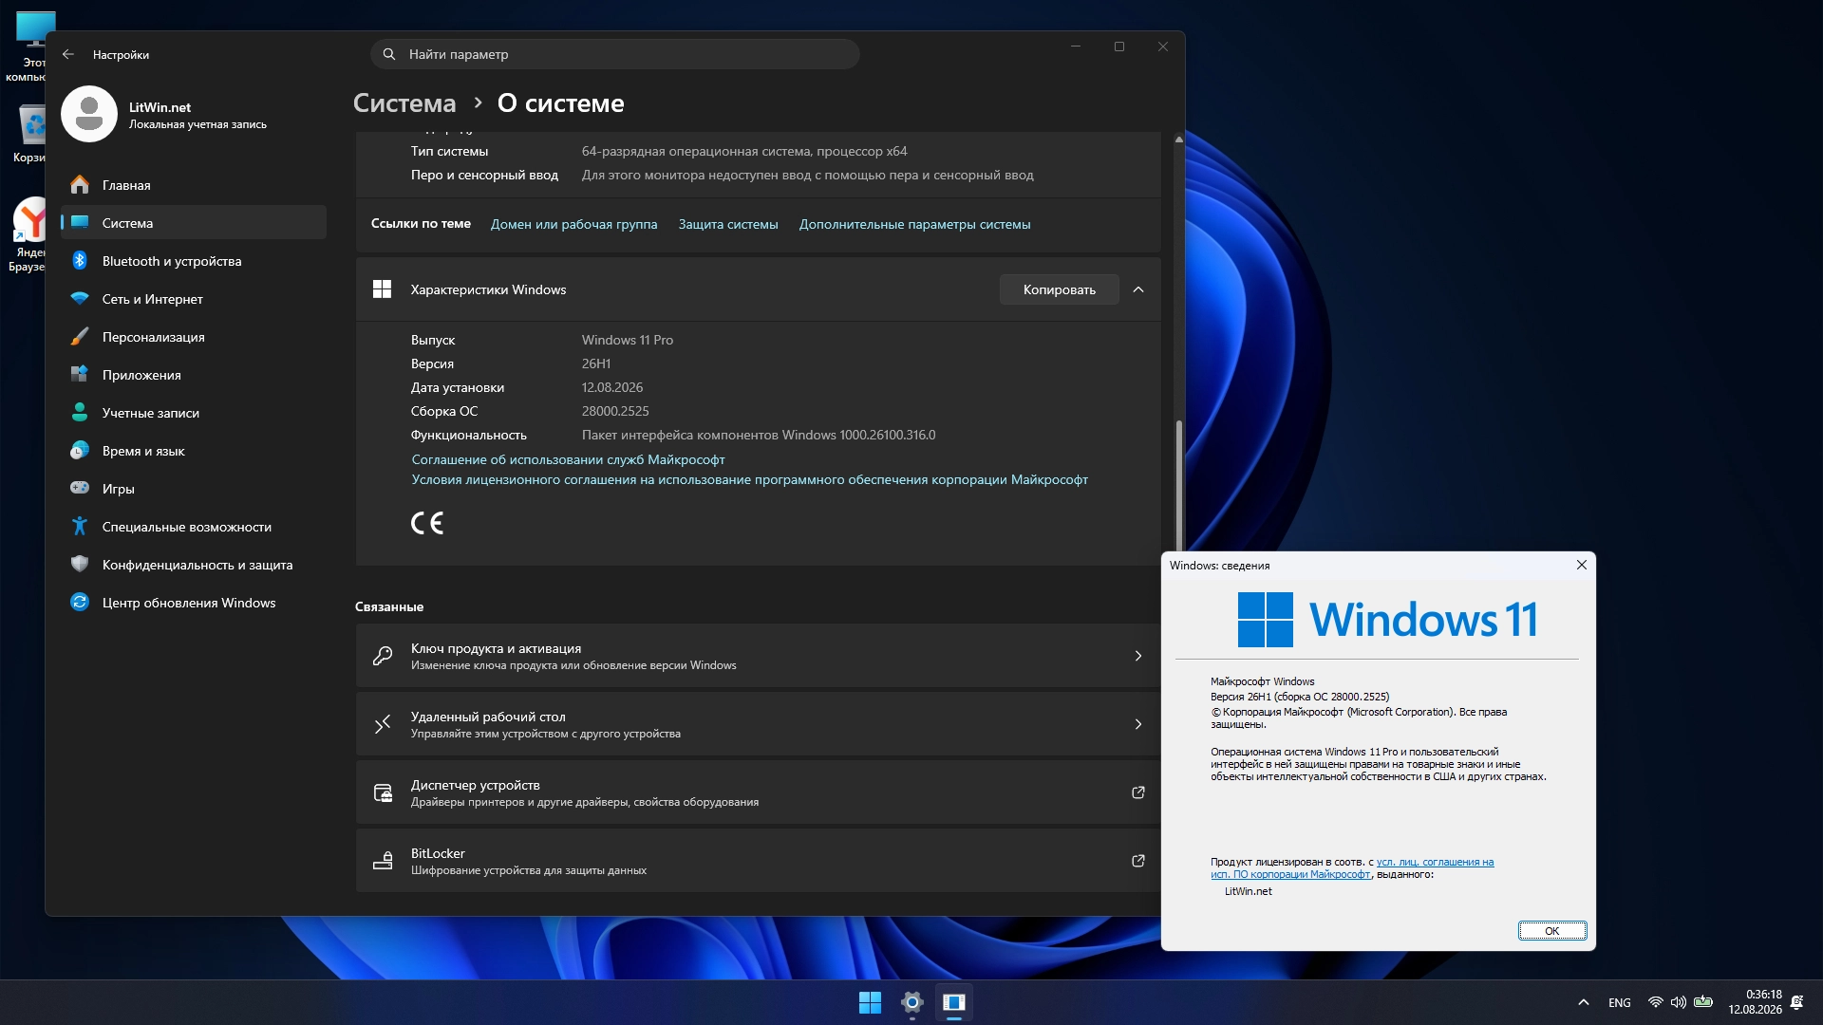This screenshot has width=1823, height=1025.
Task: Open Дополнительные параметры системы link
Action: pos(914,224)
